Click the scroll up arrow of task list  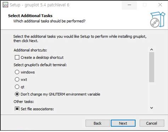[x=152, y=50]
